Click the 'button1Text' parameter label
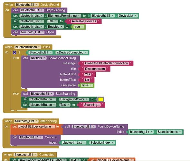The image size is (190, 161). coord(68,74)
